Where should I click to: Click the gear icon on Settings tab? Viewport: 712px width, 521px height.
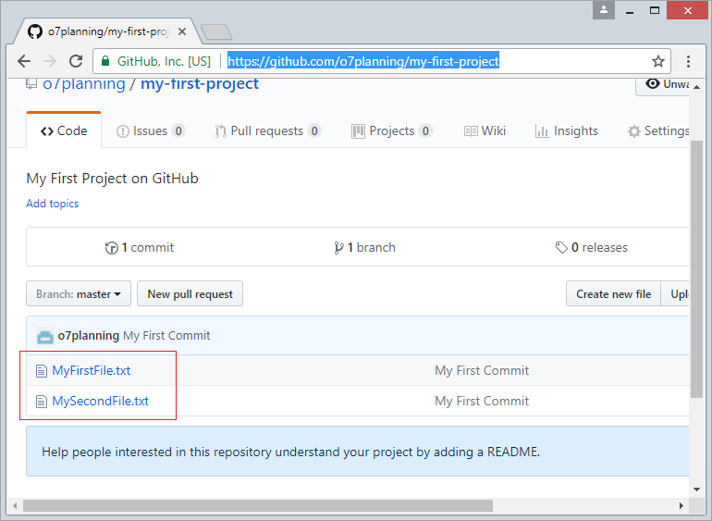(634, 131)
